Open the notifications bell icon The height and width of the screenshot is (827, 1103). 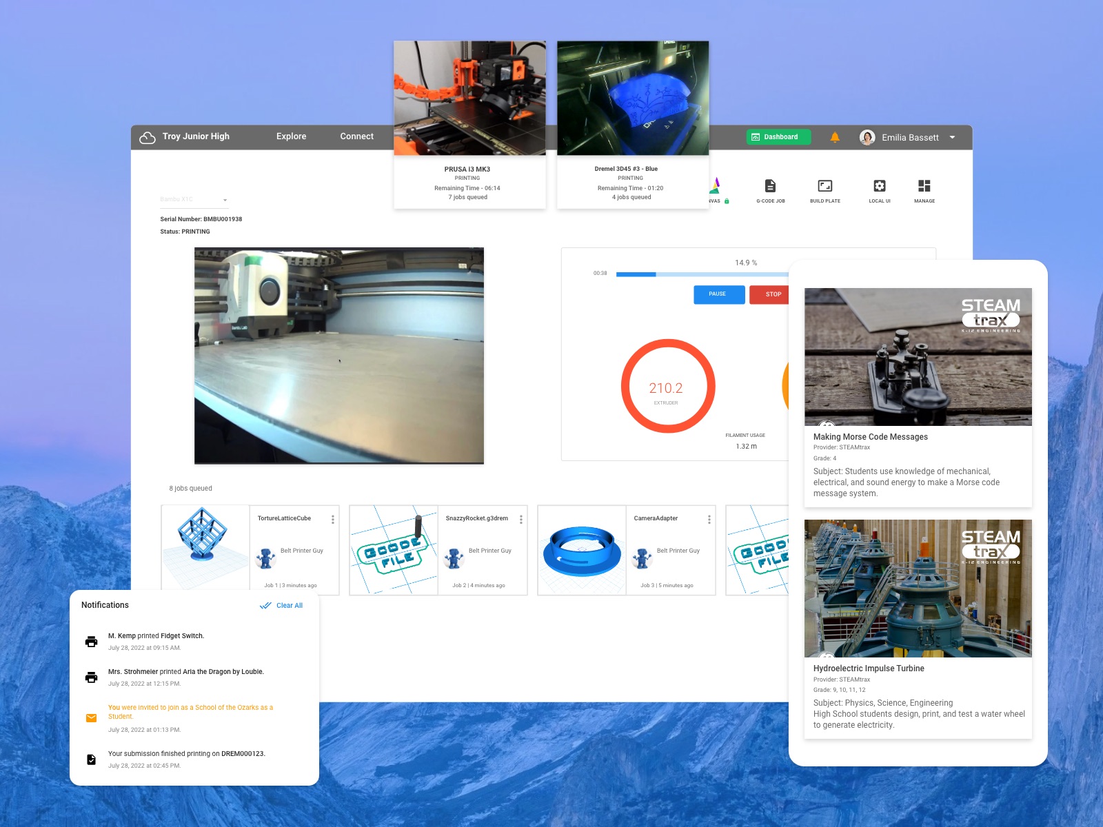[834, 137]
